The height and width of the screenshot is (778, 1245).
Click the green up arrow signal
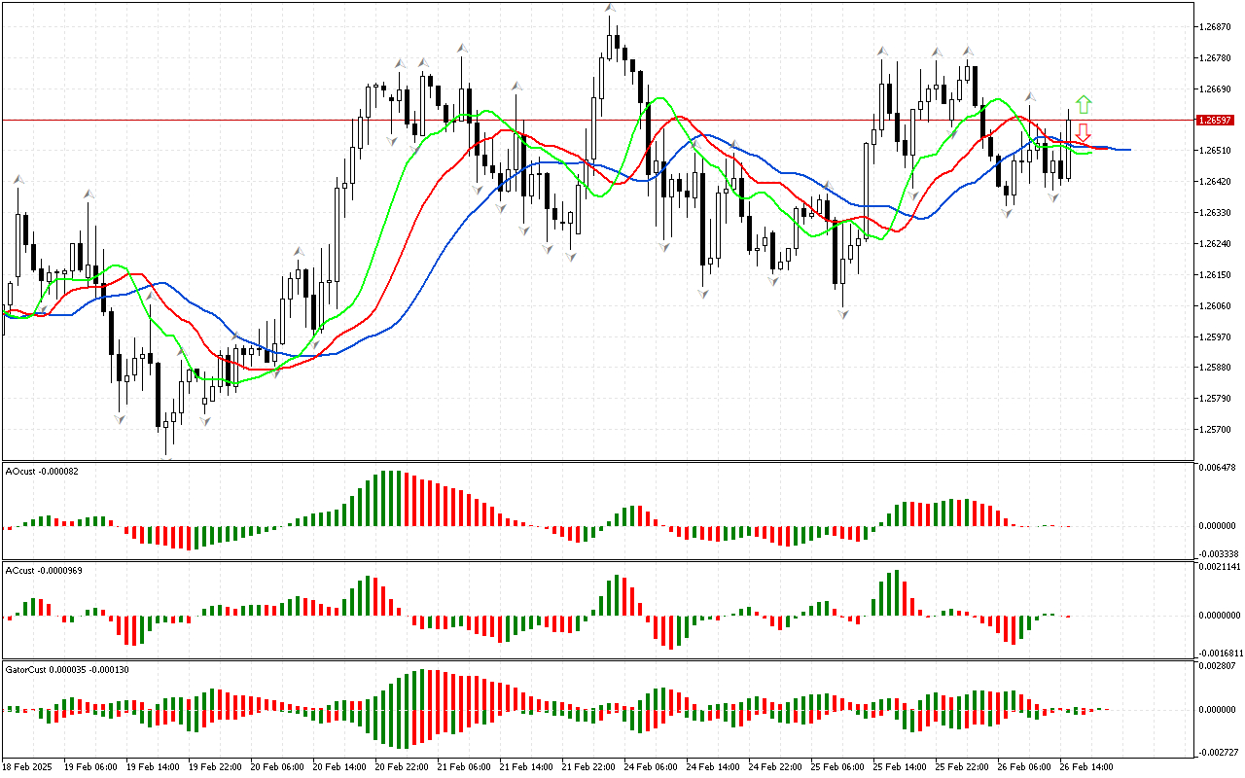click(x=1083, y=104)
